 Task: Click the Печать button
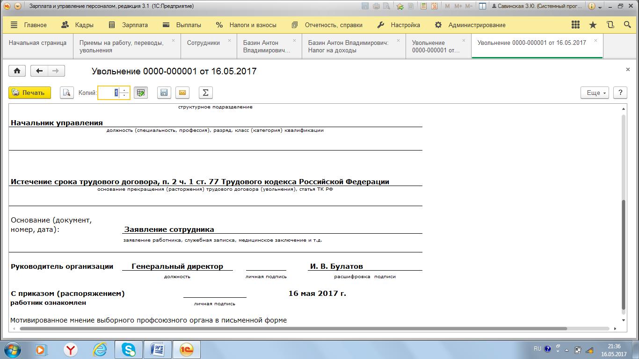click(x=29, y=93)
